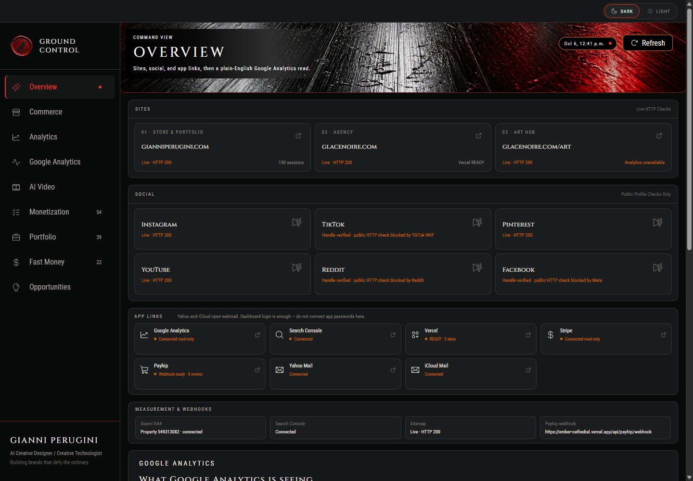Click the AI Video film icon
693x481 pixels.
point(16,187)
